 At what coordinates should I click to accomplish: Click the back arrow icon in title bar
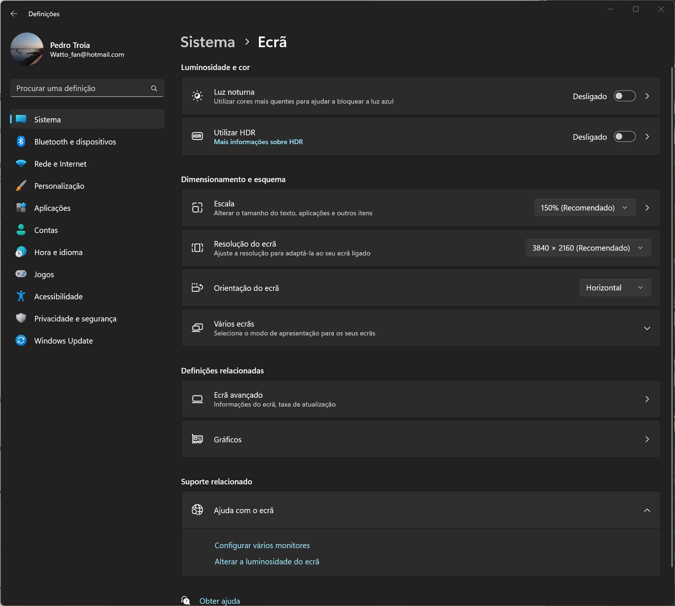14,14
